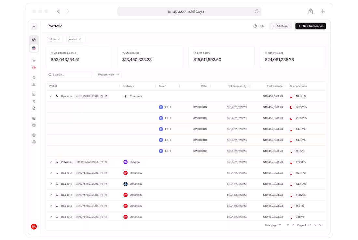Select the US flag icon in sidebar
Viewport: 358px width, 240px height.
[34, 48]
